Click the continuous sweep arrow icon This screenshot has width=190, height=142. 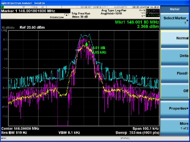[x=66, y=15]
